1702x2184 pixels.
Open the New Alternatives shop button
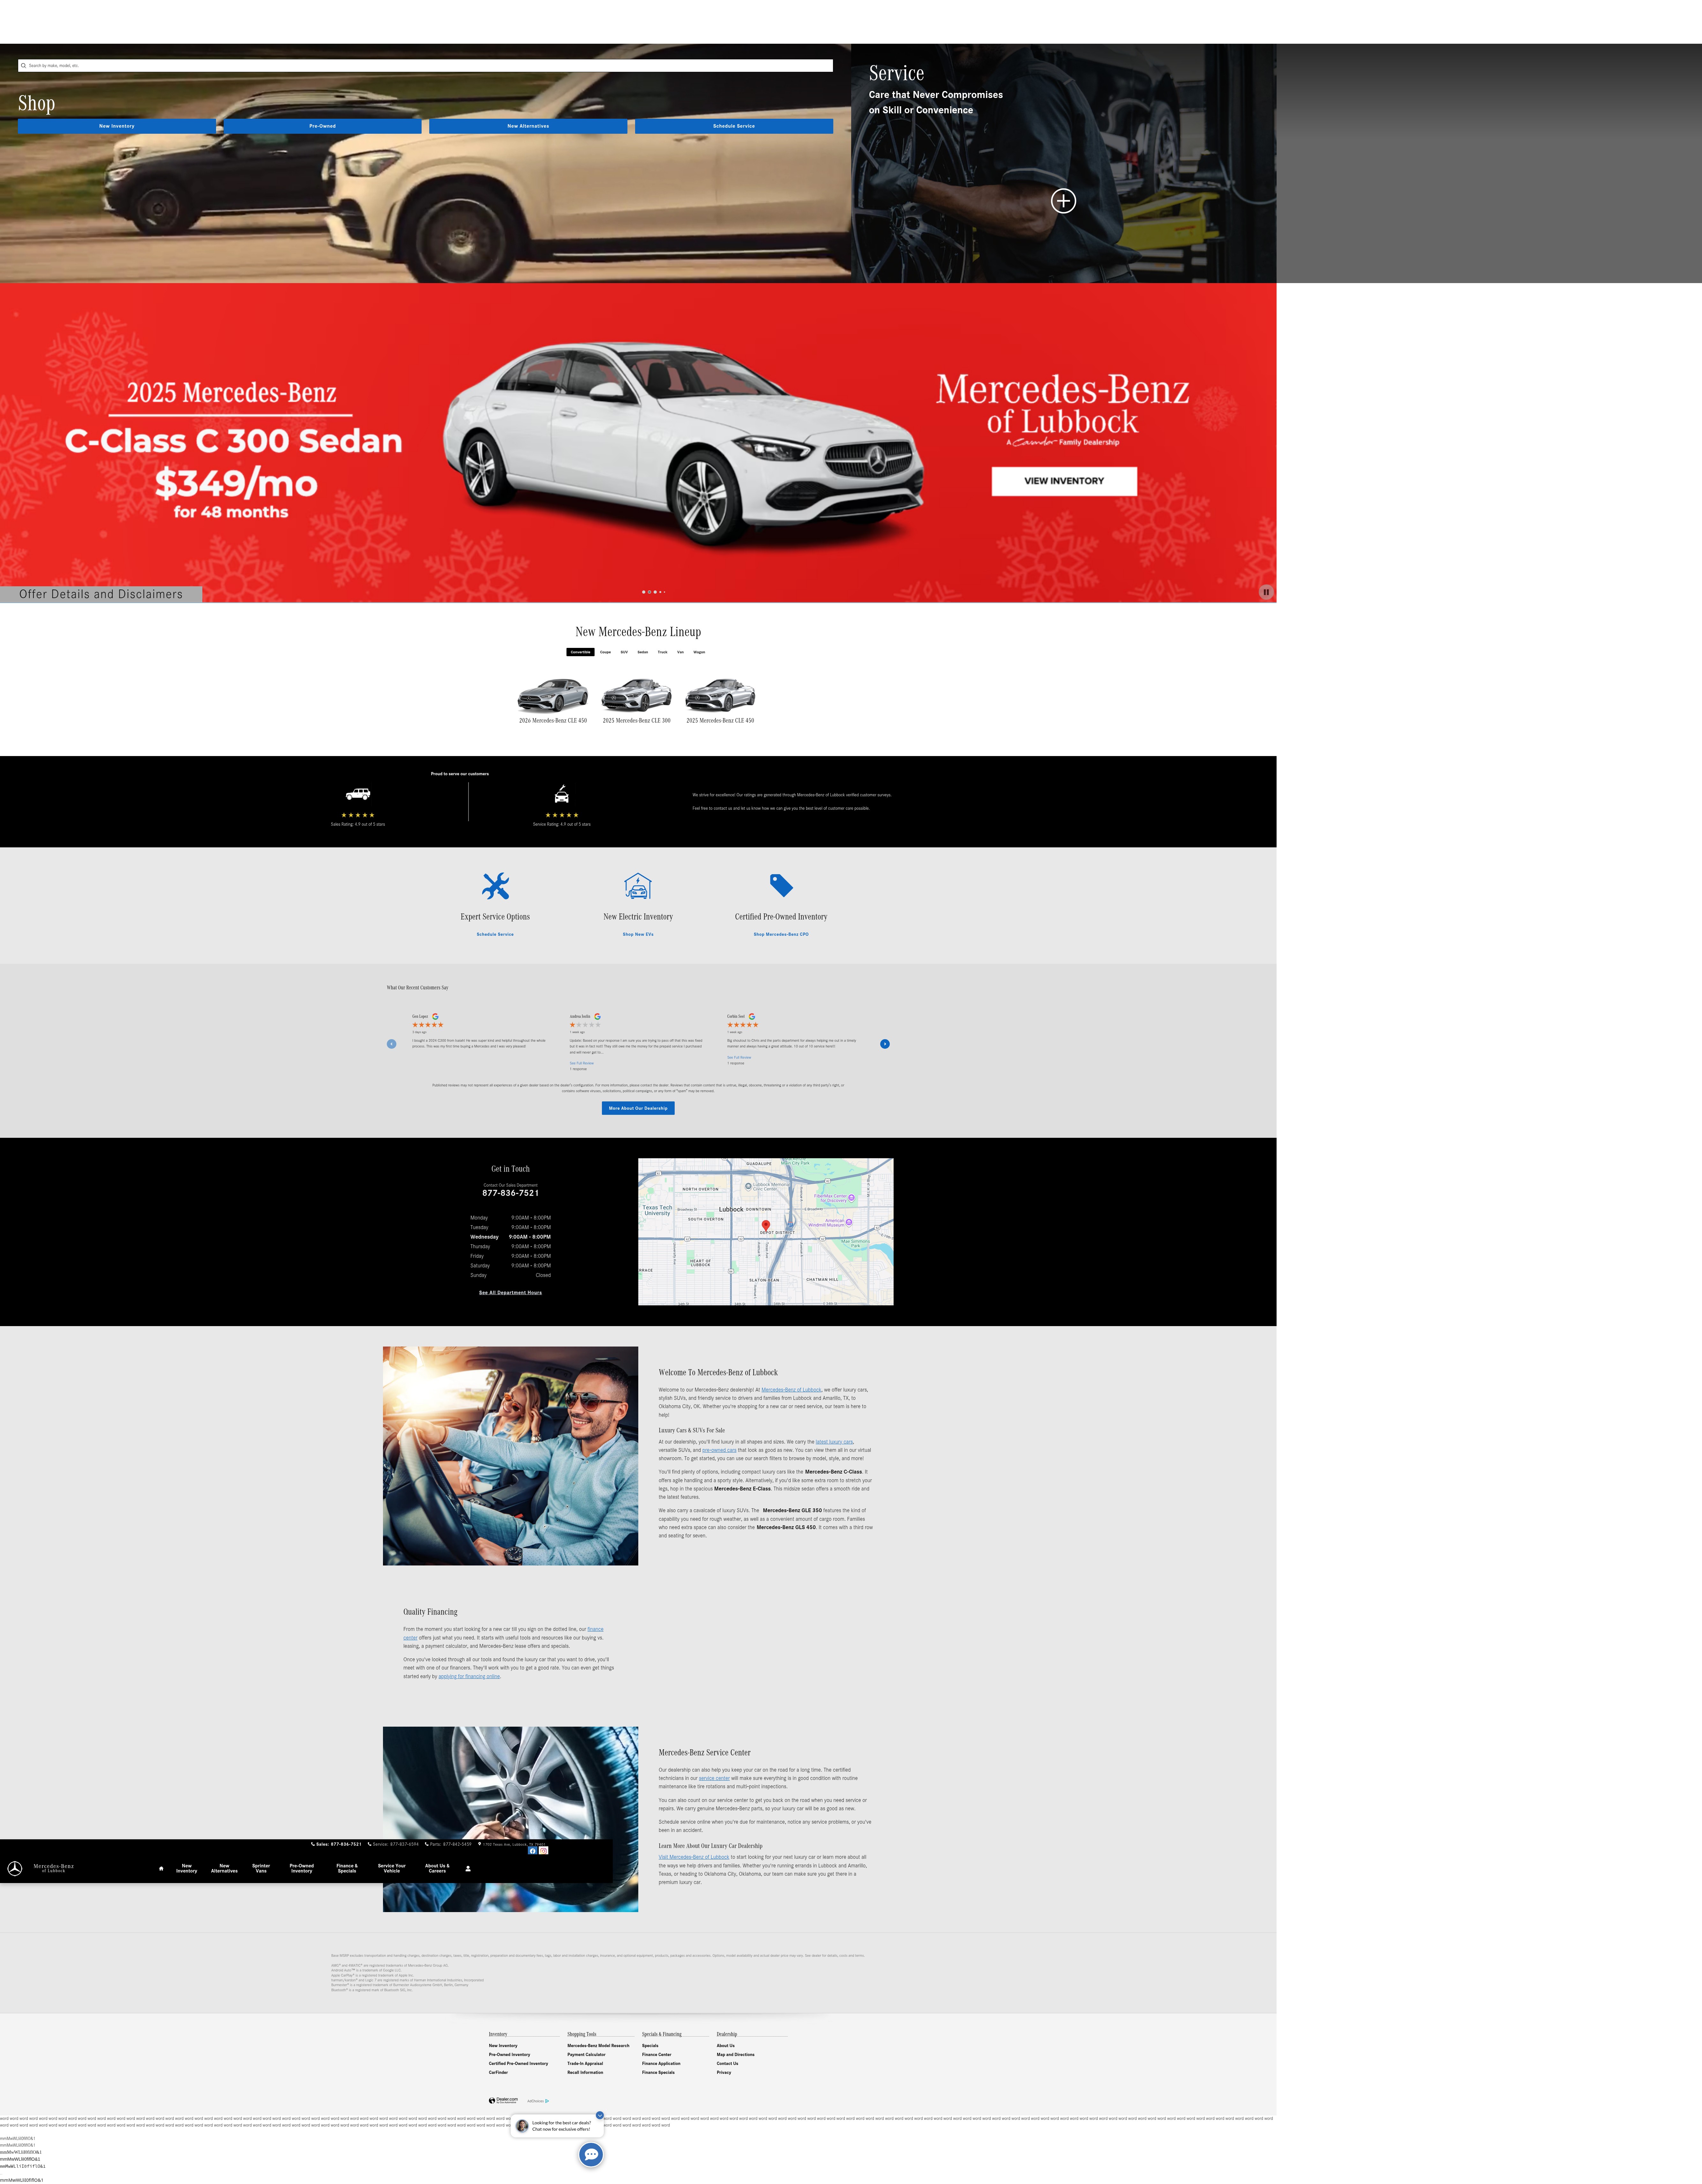click(x=528, y=126)
